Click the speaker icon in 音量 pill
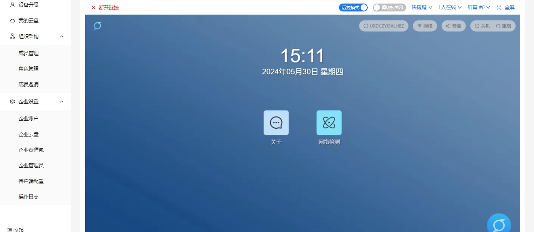Screen dimensions: 534x232 (x=448, y=26)
